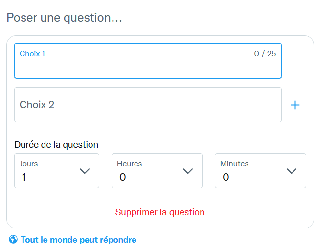Select the value 0 under Heures

[x=122, y=178]
